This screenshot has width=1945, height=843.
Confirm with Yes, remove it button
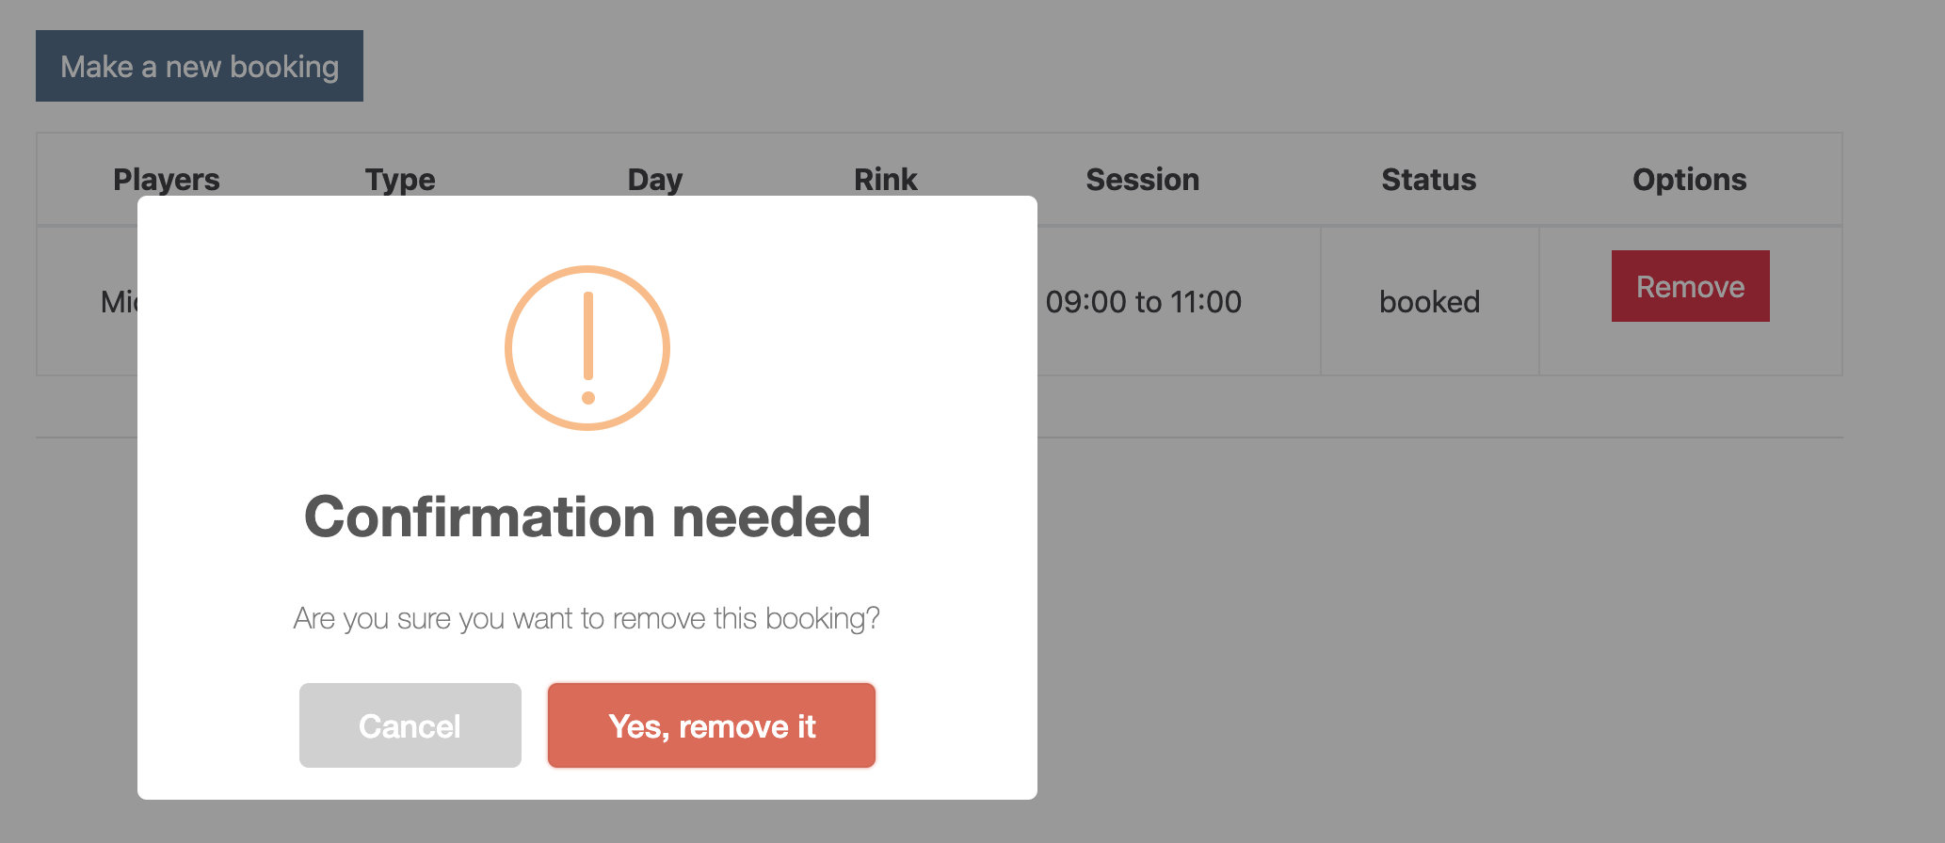pyautogui.click(x=712, y=725)
